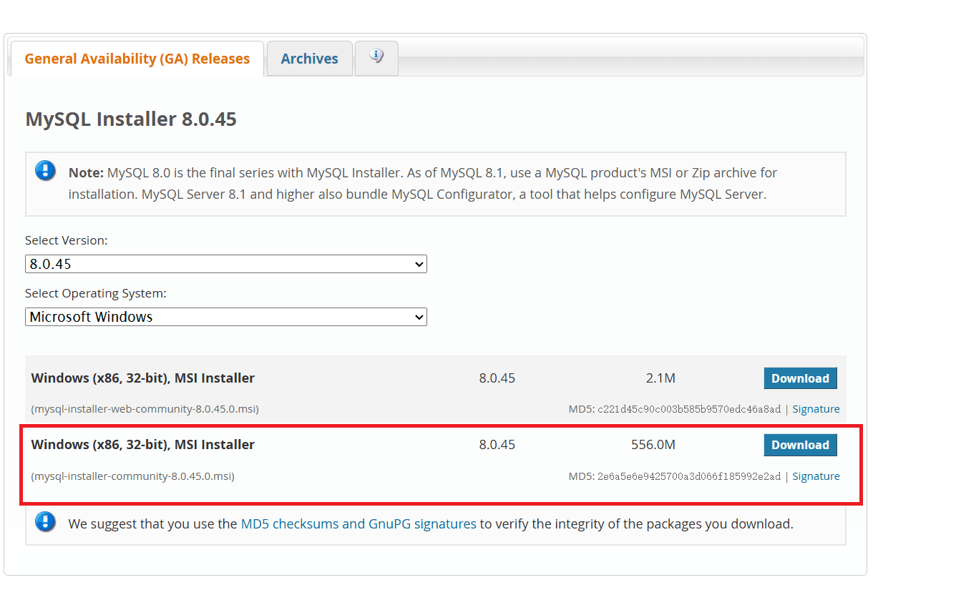Click the 2.1M file size value
Image resolution: width=956 pixels, height=600 pixels.
660,378
